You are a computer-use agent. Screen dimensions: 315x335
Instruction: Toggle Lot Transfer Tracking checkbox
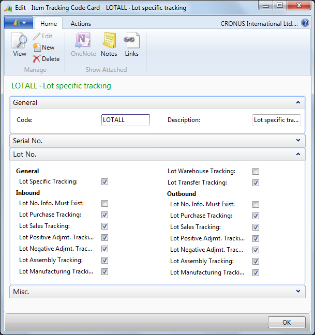(256, 183)
